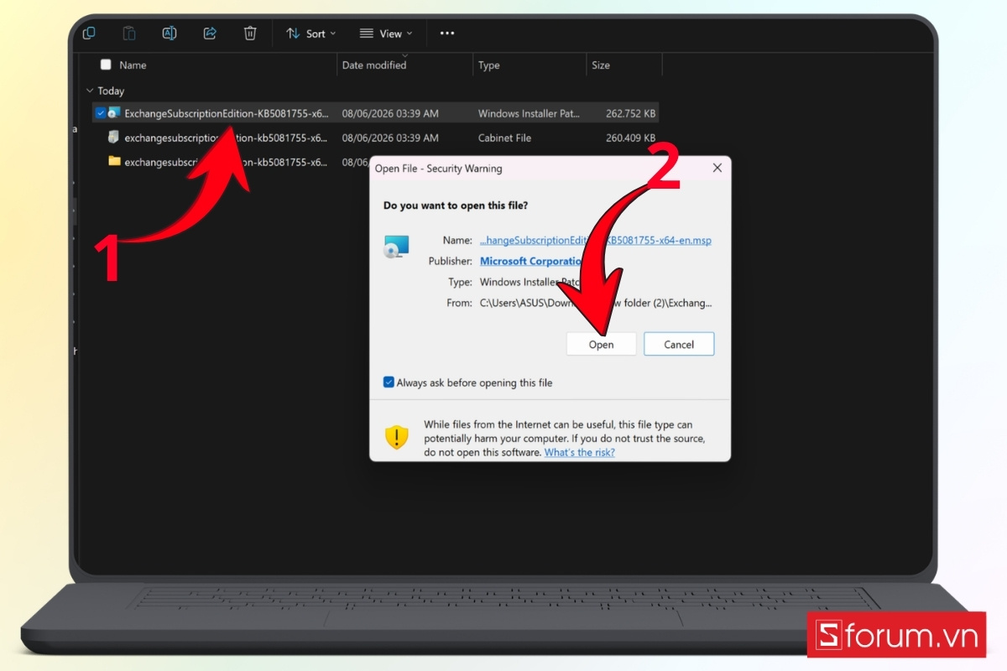The image size is (1007, 671).
Task: Toggle the select-all checkbox beside Name header
Action: point(106,65)
